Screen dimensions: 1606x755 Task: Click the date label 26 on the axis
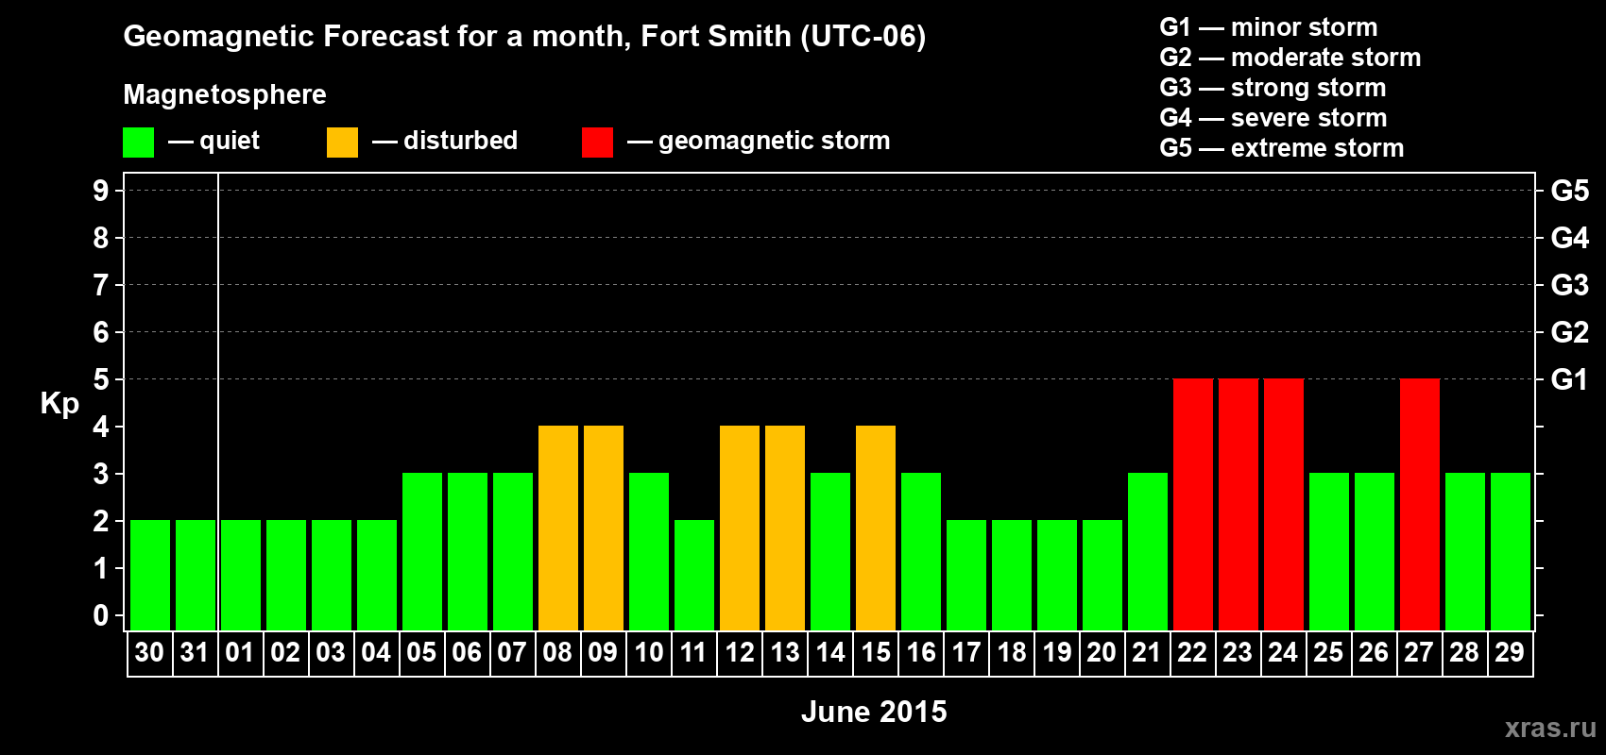click(x=1374, y=653)
